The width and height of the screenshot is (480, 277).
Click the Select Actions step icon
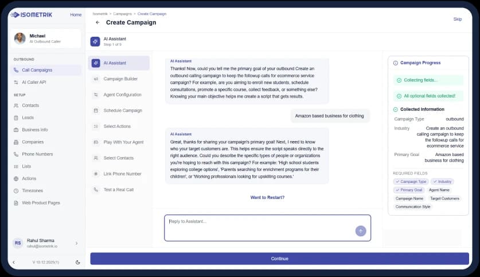(96, 126)
